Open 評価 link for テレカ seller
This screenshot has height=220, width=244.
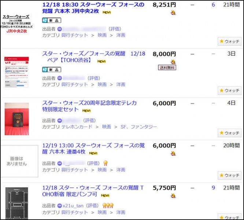pyautogui.click(x=89, y=121)
